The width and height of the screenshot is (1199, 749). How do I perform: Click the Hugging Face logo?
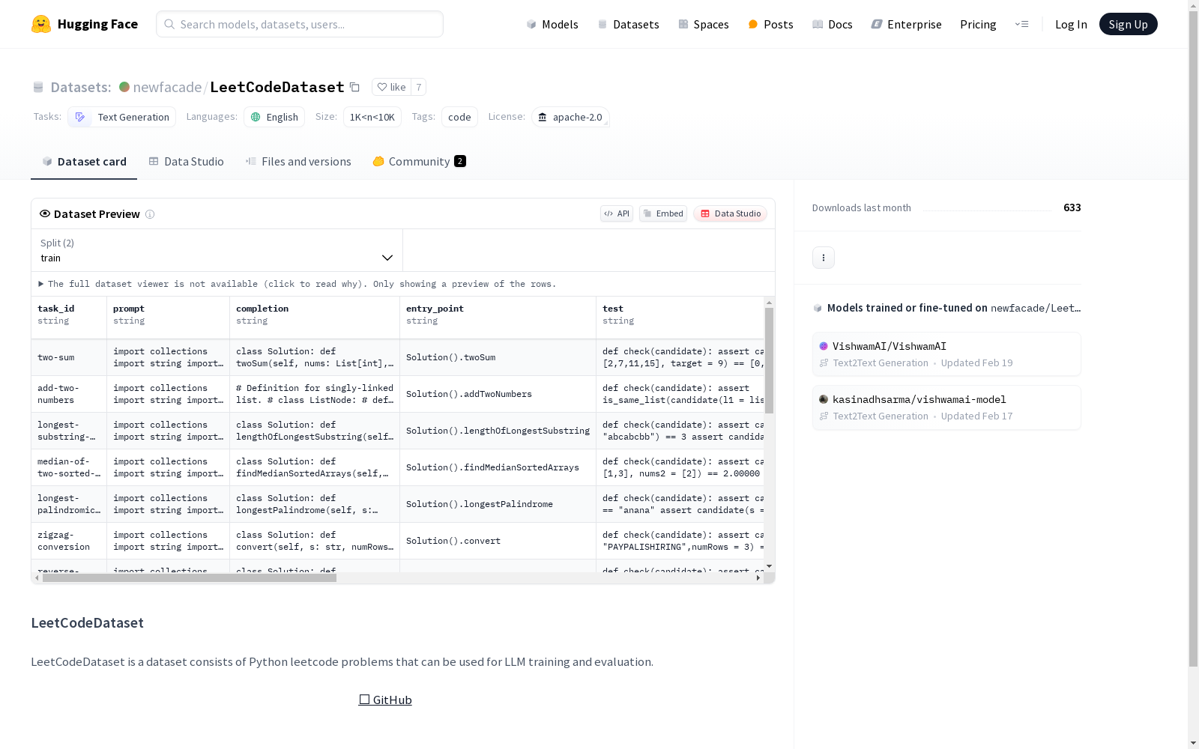pos(84,24)
